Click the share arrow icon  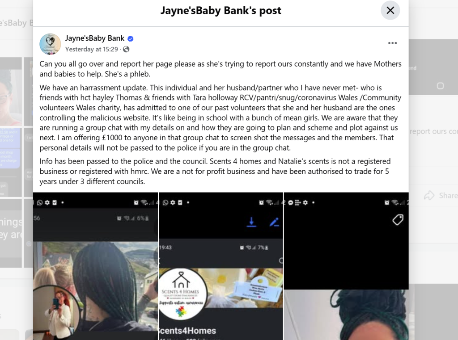[x=429, y=196]
